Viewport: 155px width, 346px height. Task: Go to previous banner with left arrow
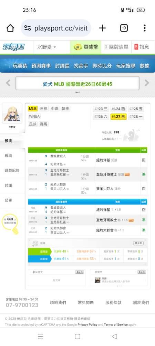click(x=8, y=83)
